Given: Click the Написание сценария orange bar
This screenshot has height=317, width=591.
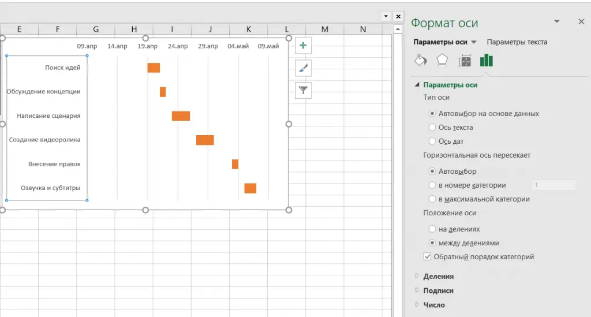Looking at the screenshot, I should click(181, 116).
